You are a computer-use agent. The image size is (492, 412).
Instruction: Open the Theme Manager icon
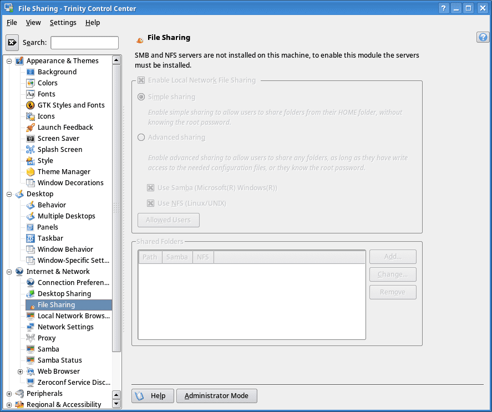(x=31, y=172)
